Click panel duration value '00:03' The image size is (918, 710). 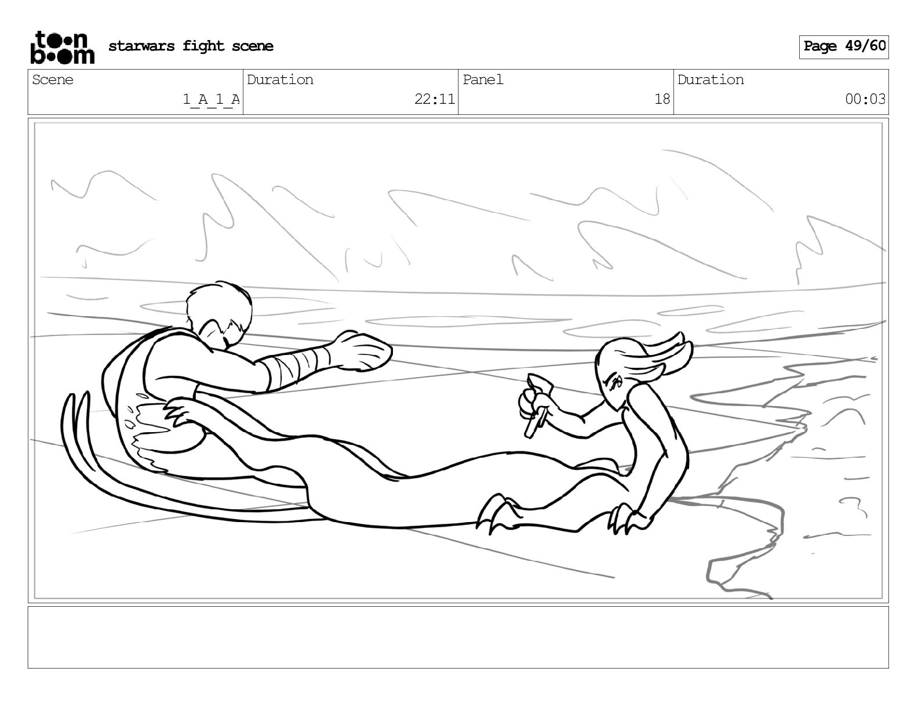pos(865,99)
